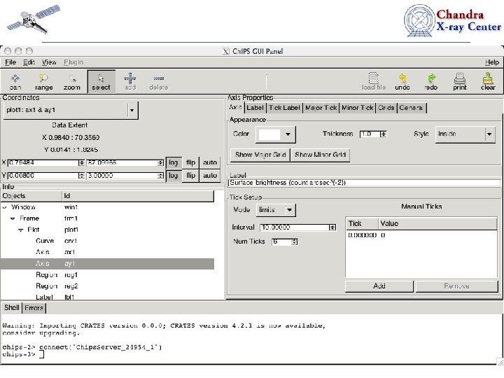Toggle Show Major Grid
The width and height of the screenshot is (504, 378).
click(x=260, y=155)
